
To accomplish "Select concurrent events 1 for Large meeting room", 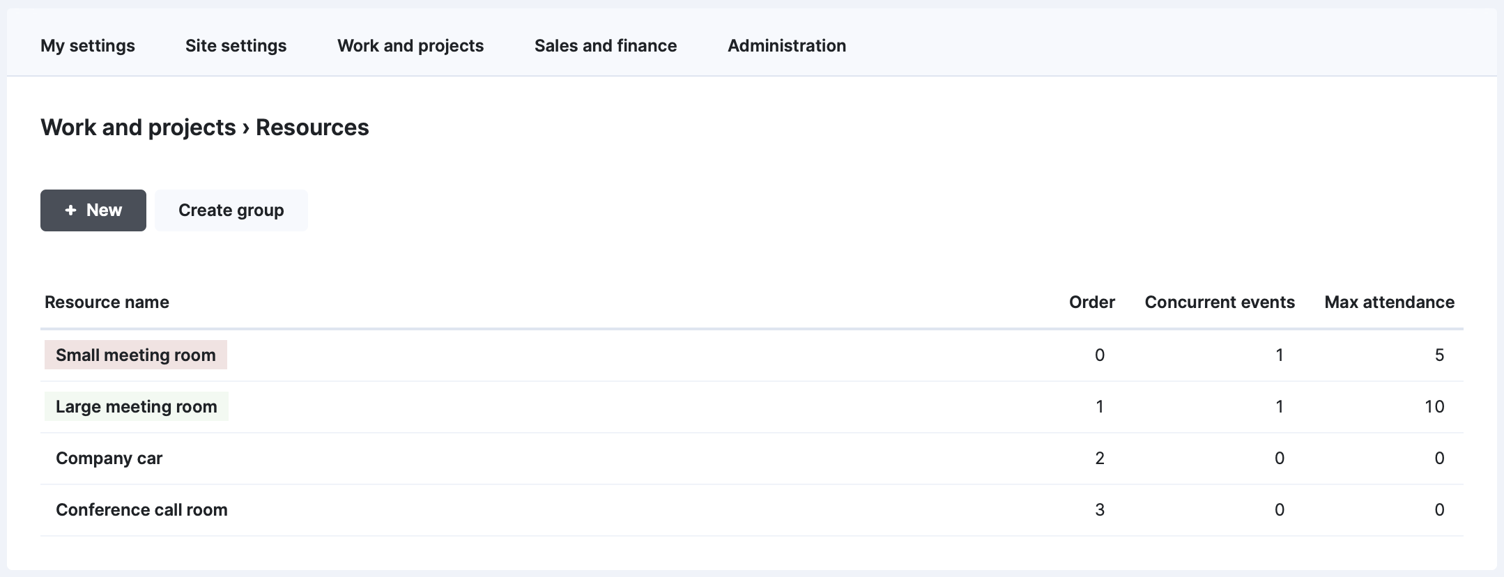I will tap(1280, 407).
